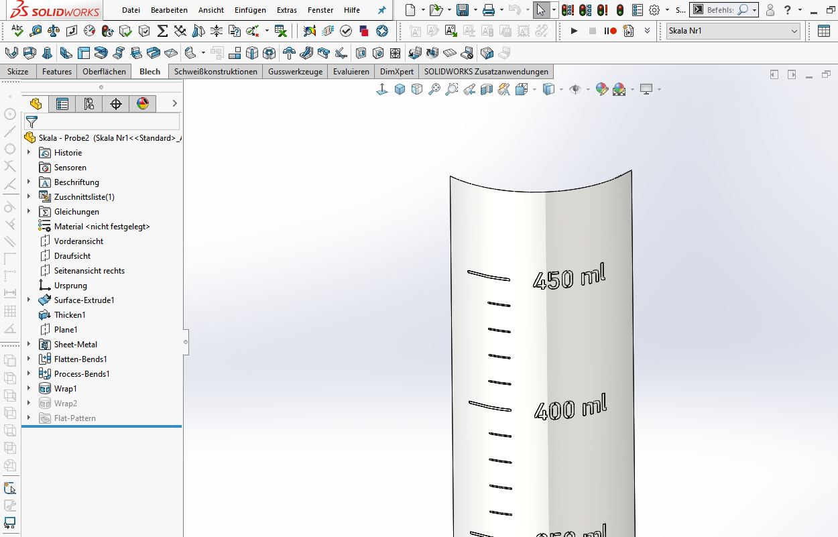Open the Datei menu
Viewport: 838px width, 537px height.
coord(131,10)
